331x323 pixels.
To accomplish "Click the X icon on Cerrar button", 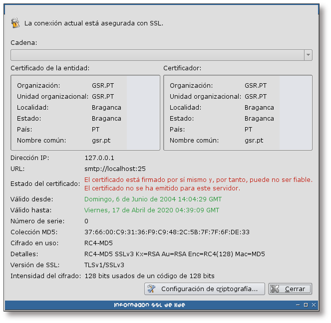I will (276, 289).
